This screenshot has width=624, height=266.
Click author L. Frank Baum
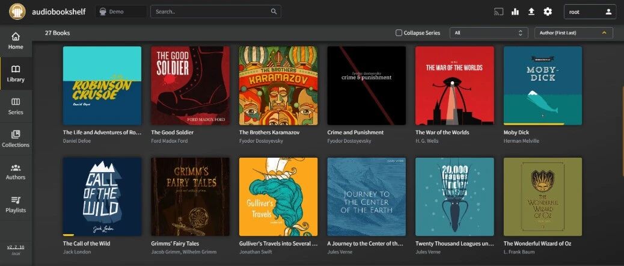pyautogui.click(x=519, y=252)
